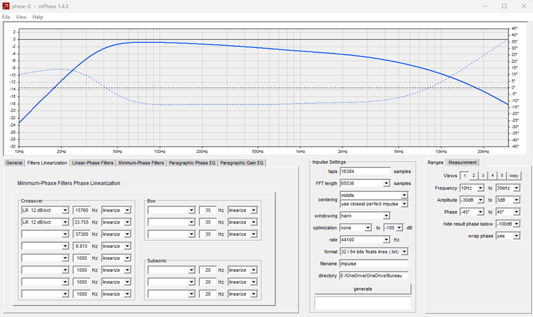This screenshot has width=533, height=317.
Task: Click the copy views button
Action: coord(514,176)
